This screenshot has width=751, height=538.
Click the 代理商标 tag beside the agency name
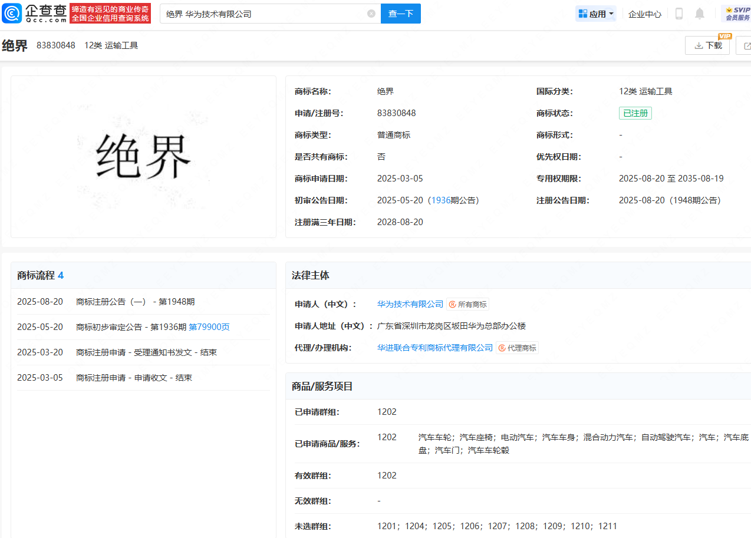(x=517, y=348)
